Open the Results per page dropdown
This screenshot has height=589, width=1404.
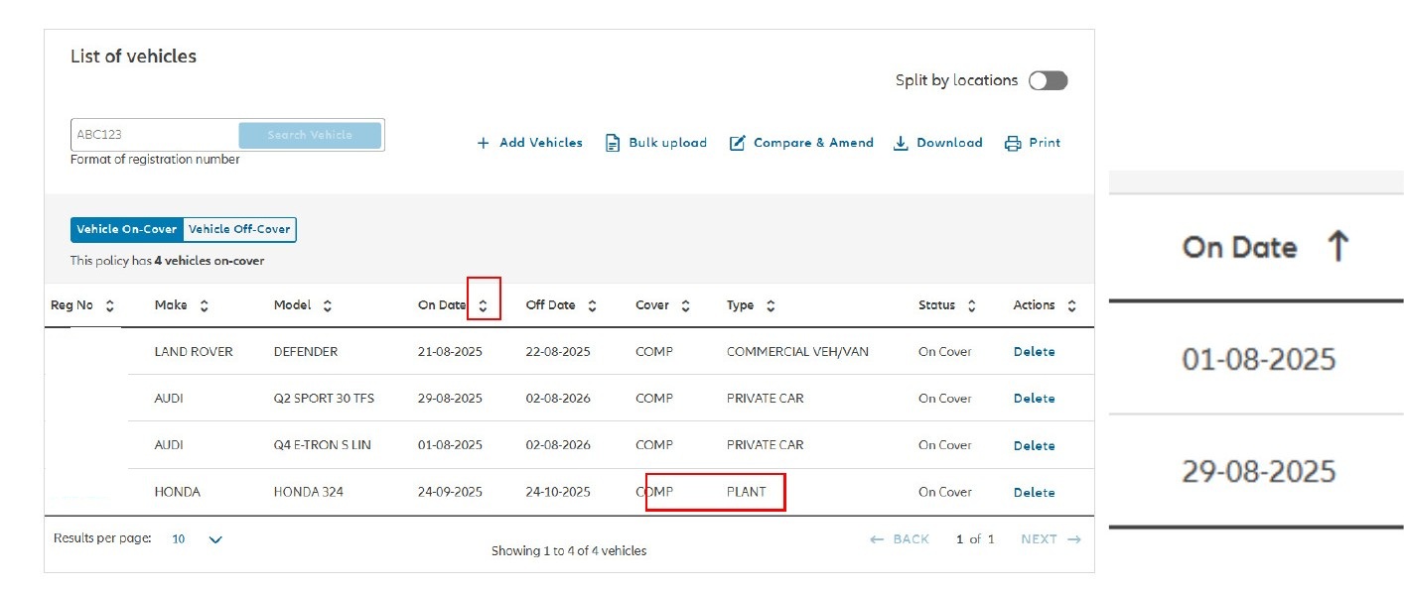pos(198,539)
